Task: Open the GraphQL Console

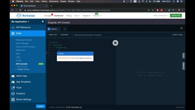Action: tap(23, 69)
